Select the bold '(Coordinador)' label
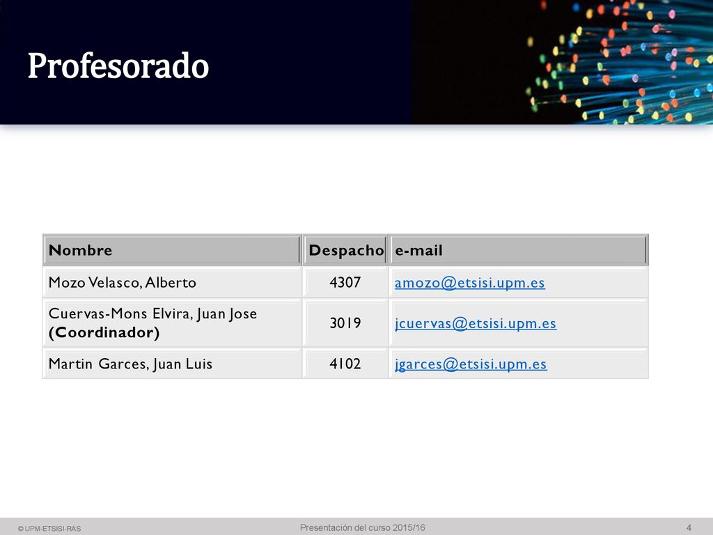This screenshot has height=535, width=713. click(x=104, y=332)
